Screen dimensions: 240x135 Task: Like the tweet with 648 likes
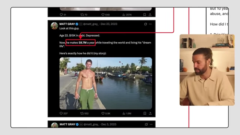tap(103, 15)
